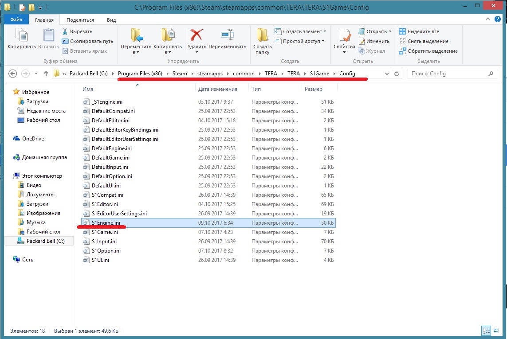Open New item (Создать элемент) dropdown
The height and width of the screenshot is (339, 507).
pos(300,31)
